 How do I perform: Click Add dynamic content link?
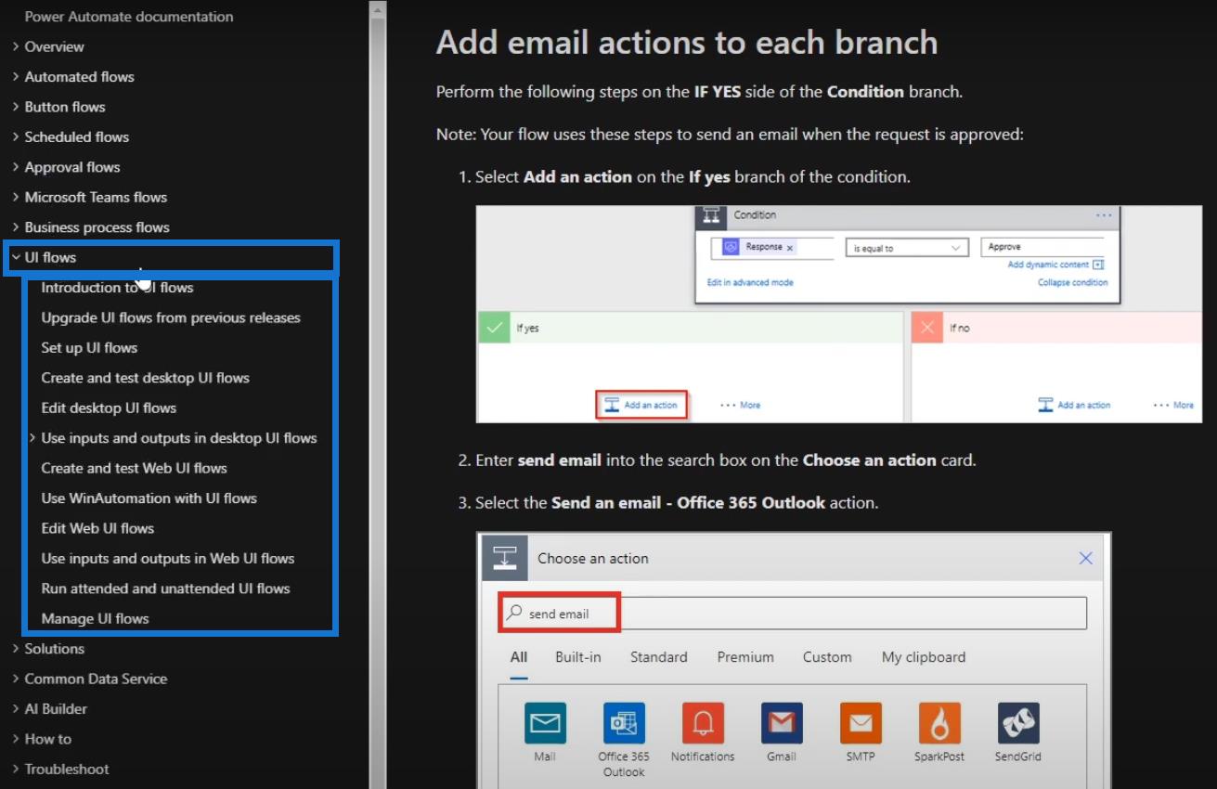[1055, 265]
